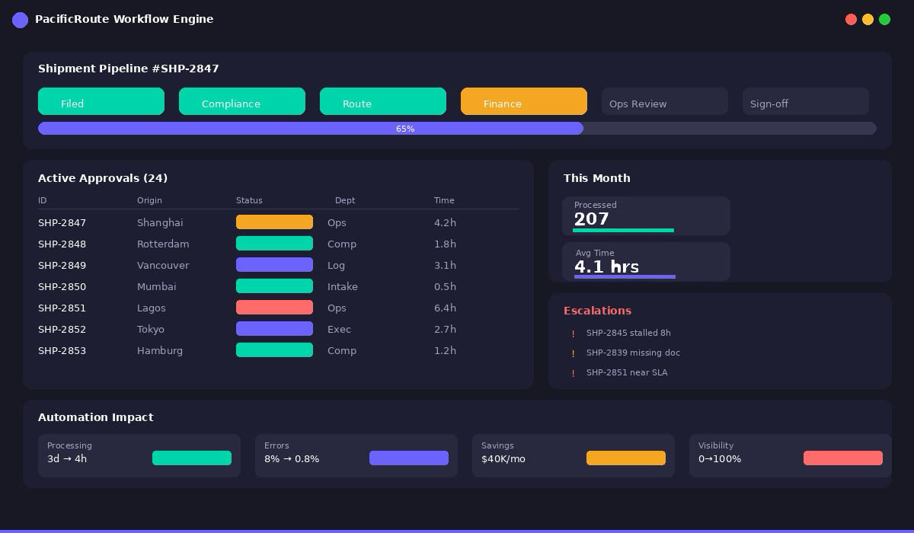The width and height of the screenshot is (914, 533).
Task: Click alert icon for SHP-2851 near SLA
Action: tap(573, 373)
